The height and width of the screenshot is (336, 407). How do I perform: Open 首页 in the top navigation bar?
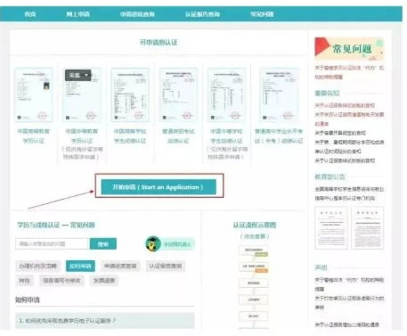pos(30,14)
